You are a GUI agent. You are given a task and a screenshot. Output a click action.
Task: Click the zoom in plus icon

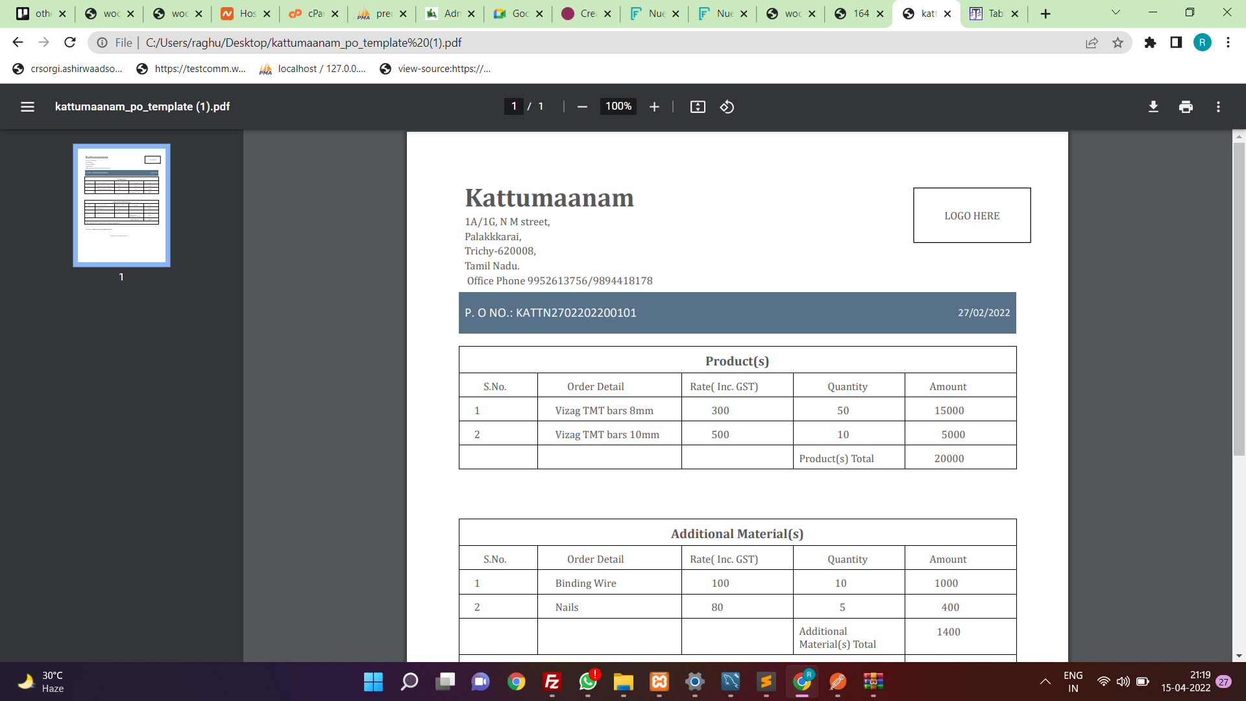pos(654,106)
